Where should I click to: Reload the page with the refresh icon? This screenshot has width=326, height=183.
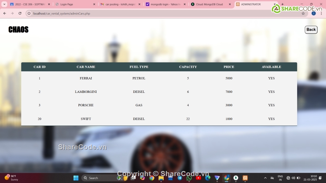[20, 13]
